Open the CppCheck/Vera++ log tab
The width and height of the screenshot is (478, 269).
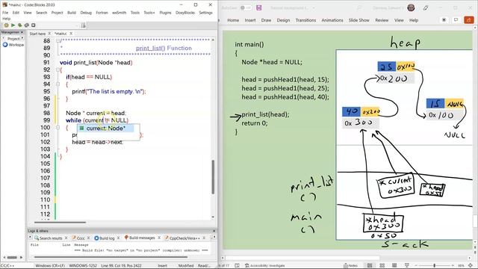pos(182,238)
